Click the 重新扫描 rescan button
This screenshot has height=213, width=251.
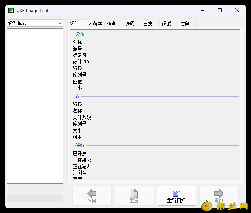click(177, 196)
